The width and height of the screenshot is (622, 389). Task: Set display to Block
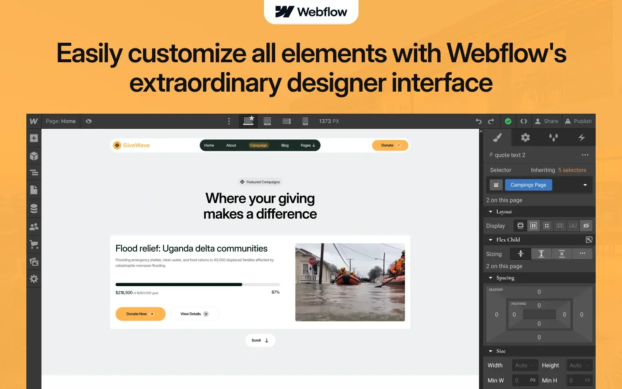(x=520, y=226)
